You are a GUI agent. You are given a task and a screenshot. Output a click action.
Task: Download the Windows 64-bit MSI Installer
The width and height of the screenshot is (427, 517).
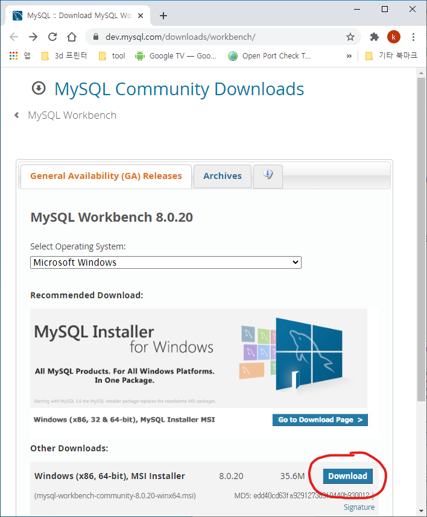click(348, 476)
